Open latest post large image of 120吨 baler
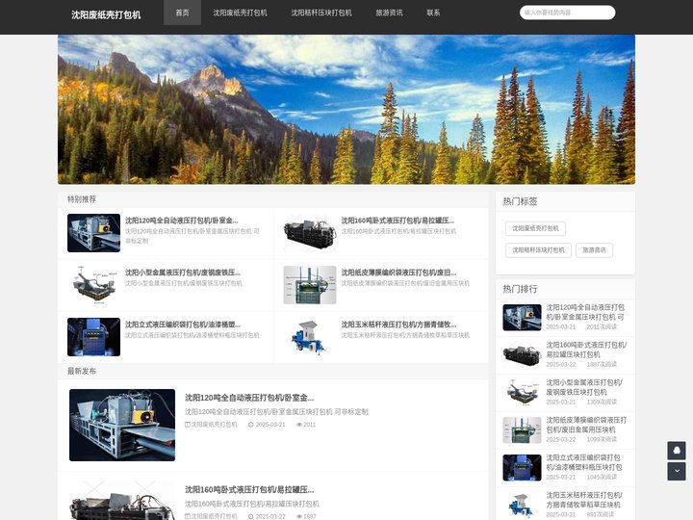 click(x=122, y=425)
